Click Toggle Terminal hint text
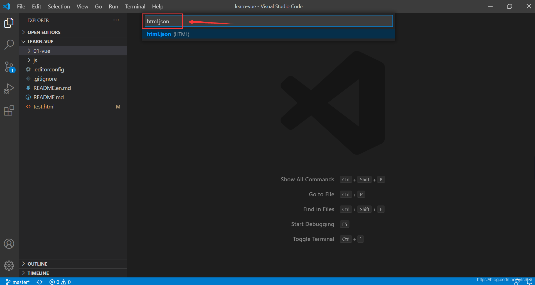This screenshot has height=285, width=535. point(313,239)
